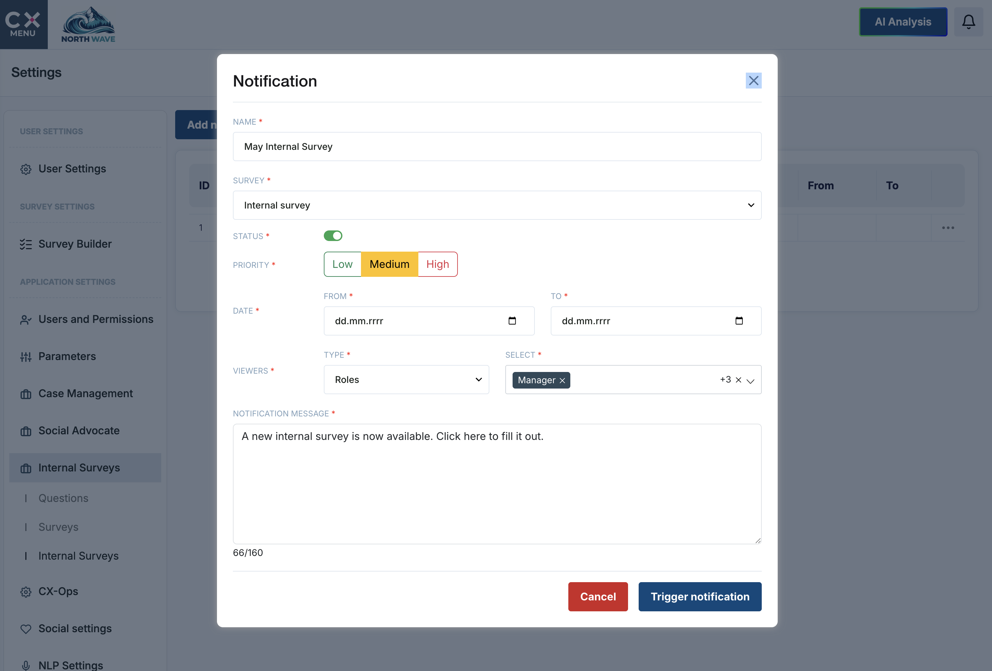Click the Notification Message textarea
This screenshot has width=992, height=671.
[497, 484]
